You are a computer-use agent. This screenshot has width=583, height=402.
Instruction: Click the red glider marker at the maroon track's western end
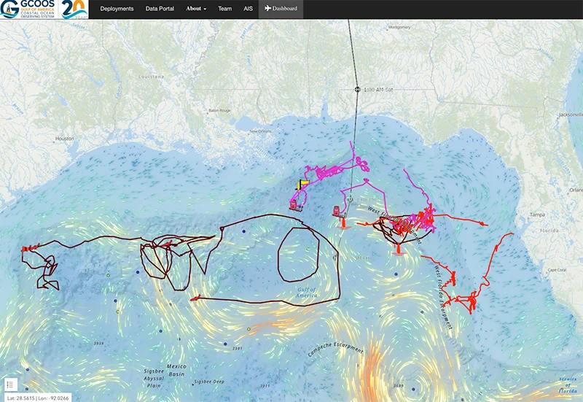(26, 249)
